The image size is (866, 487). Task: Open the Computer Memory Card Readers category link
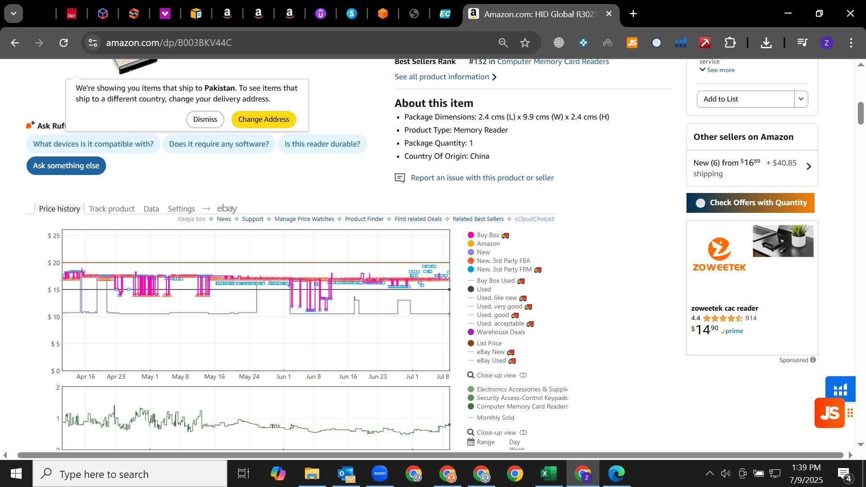pos(553,62)
